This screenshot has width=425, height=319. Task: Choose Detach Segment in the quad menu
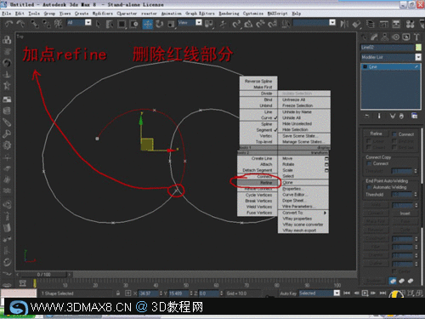pyautogui.click(x=258, y=170)
